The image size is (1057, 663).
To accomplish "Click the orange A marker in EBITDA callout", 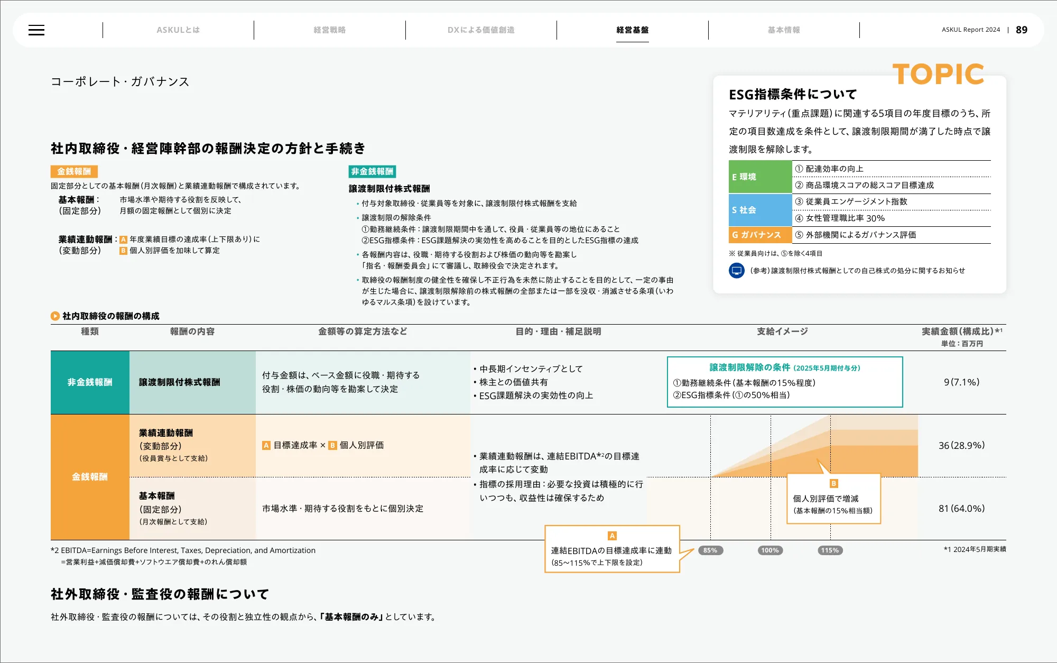I will click(x=612, y=536).
